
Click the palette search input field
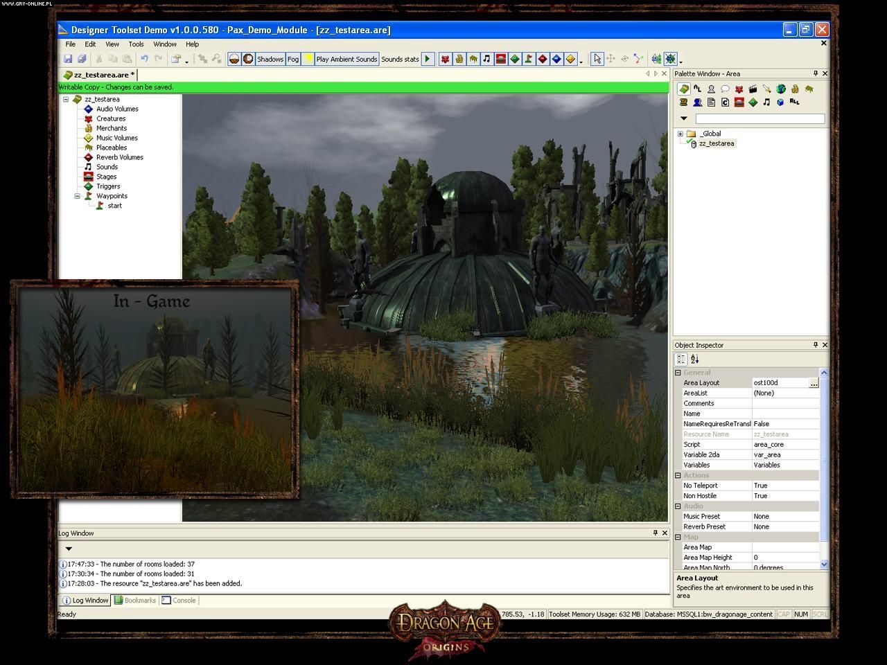pos(760,118)
